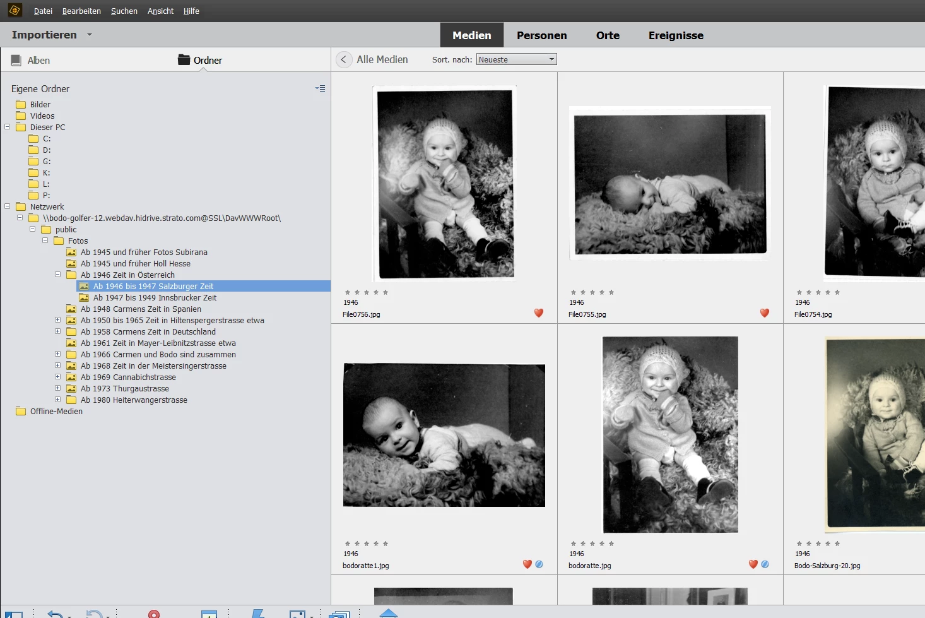Expand Ab 1980 Heiterwangerstrasse node
The height and width of the screenshot is (618, 925).
pos(57,400)
